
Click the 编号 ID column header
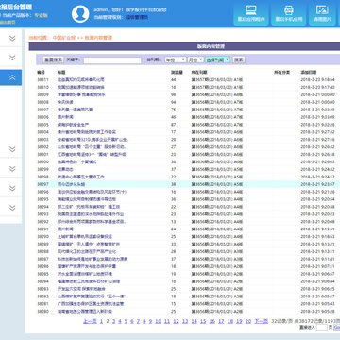pos(41,73)
